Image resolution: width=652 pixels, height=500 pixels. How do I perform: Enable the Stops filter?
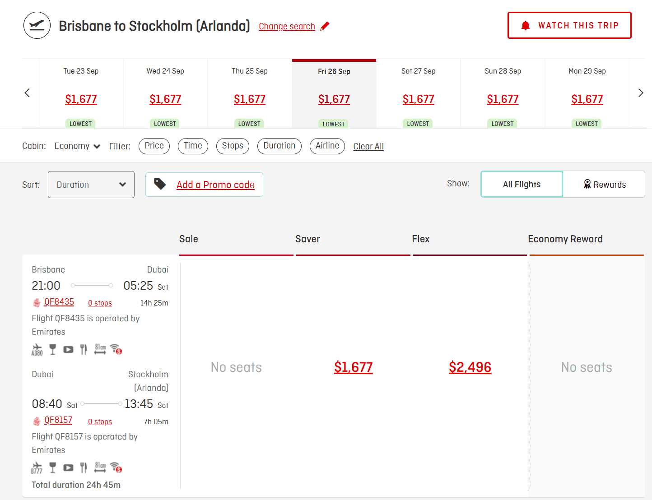[233, 146]
